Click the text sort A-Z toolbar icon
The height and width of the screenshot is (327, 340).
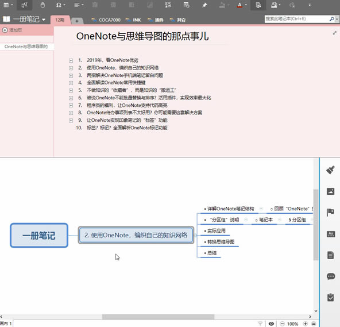tap(24, 5)
